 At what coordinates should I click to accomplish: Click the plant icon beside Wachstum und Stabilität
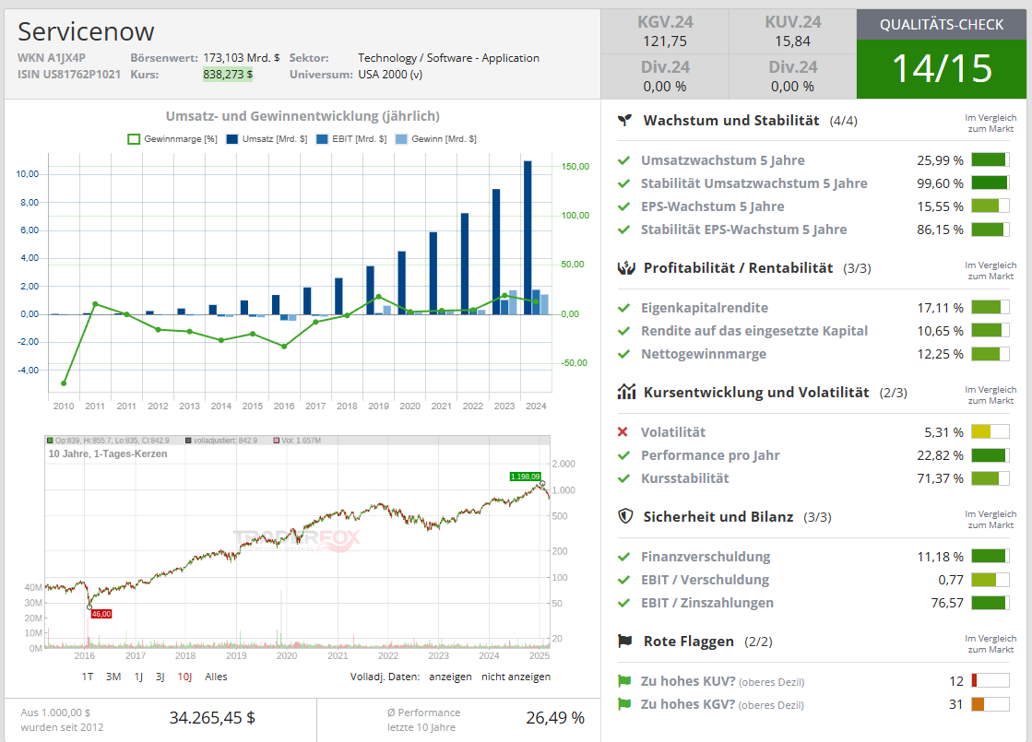point(625,121)
